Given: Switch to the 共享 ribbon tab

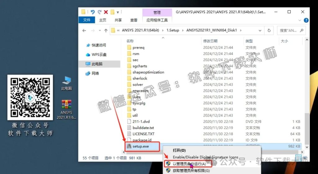Looking at the screenshot, I should point(118,20).
